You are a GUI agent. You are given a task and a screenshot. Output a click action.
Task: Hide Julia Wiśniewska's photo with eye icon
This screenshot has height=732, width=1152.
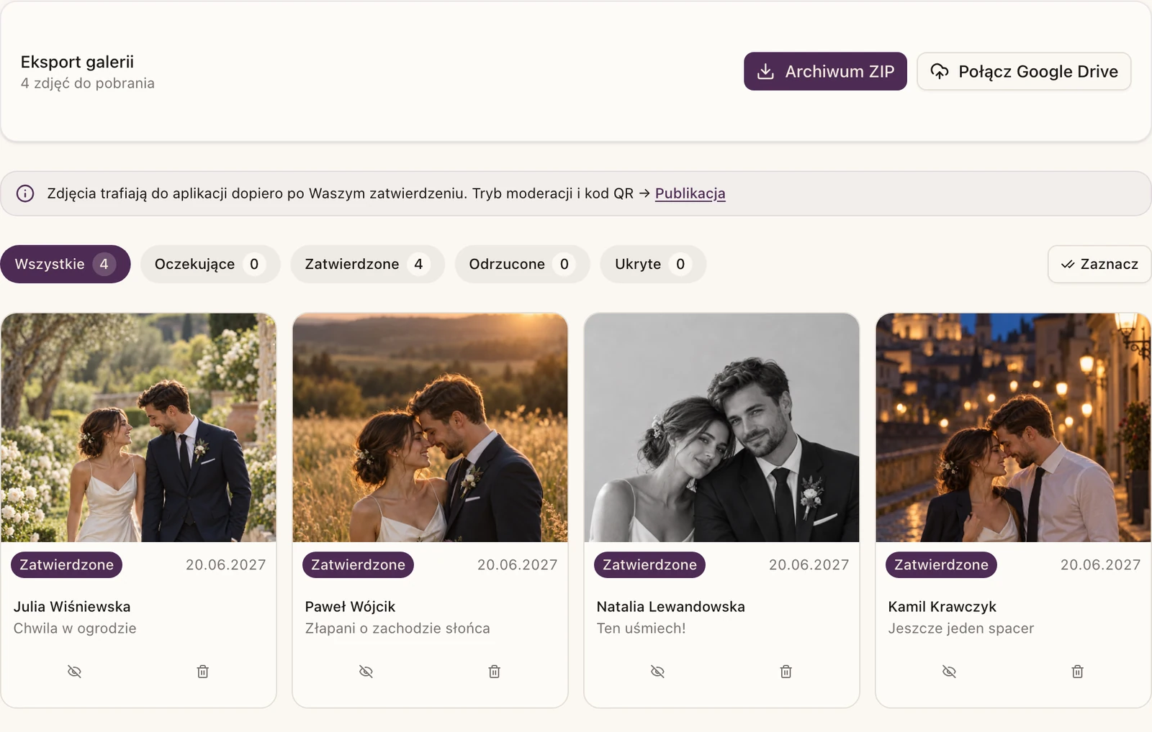click(x=74, y=672)
